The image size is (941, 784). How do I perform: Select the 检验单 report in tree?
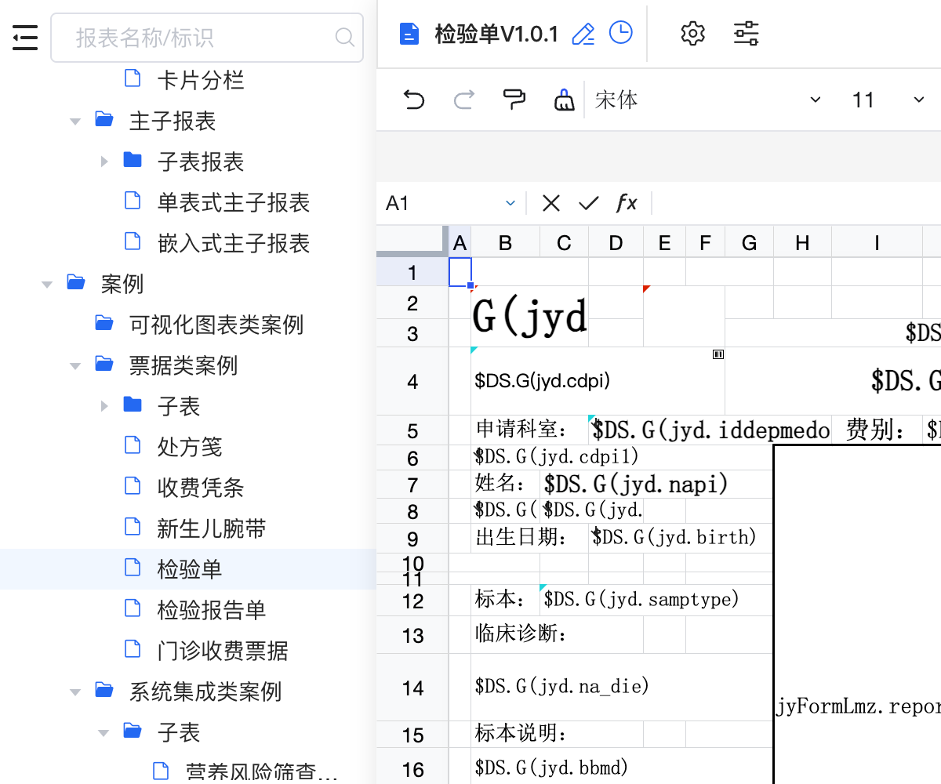190,569
